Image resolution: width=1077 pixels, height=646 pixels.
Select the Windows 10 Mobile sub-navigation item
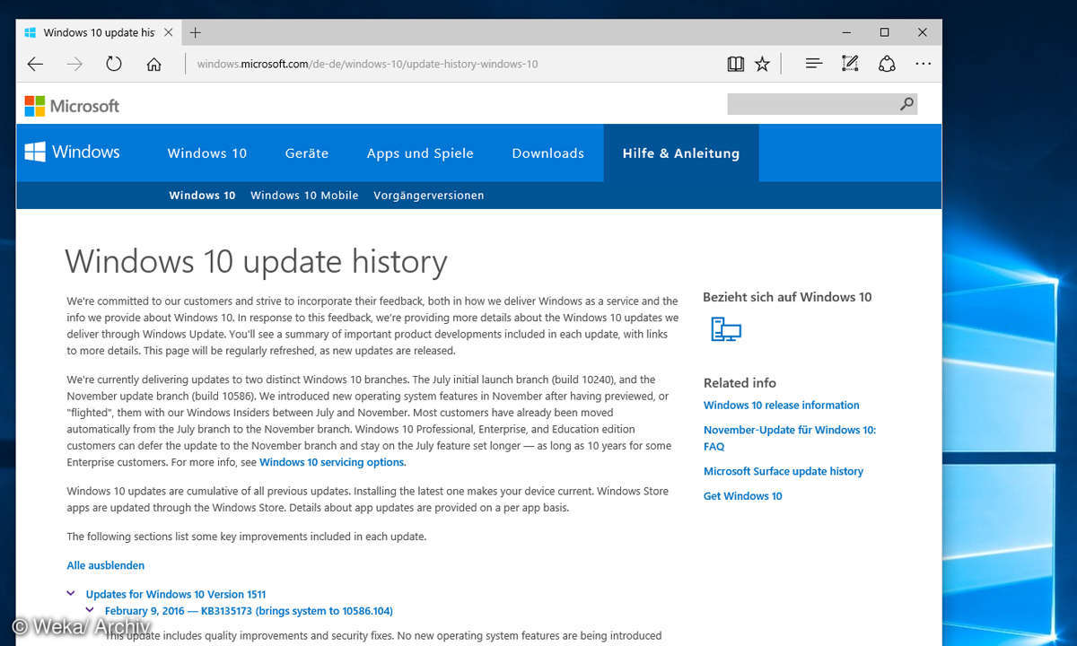(x=304, y=195)
